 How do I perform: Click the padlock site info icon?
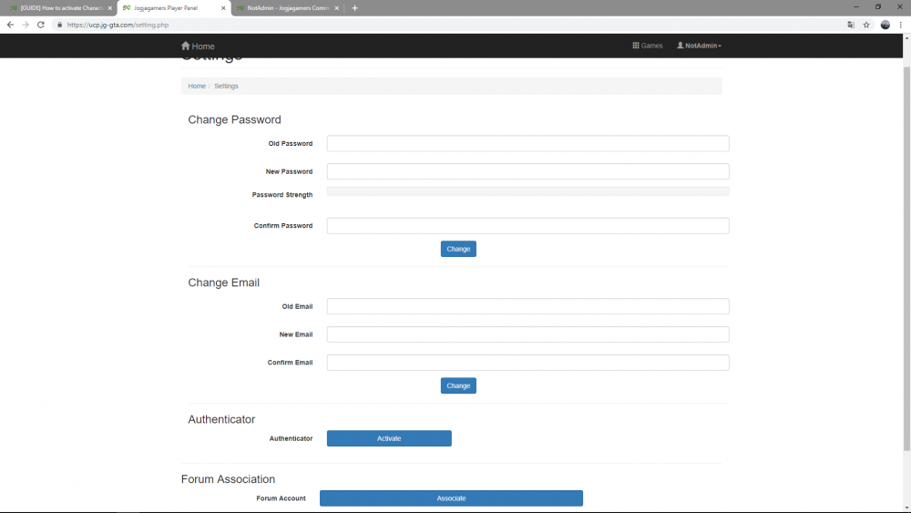pyautogui.click(x=59, y=25)
